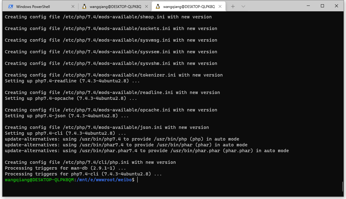Close the Windows PowerShell tab
The width and height of the screenshot is (346, 199).
click(x=73, y=6)
